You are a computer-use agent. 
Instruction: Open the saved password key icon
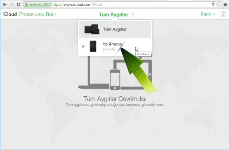[x=213, y=5]
